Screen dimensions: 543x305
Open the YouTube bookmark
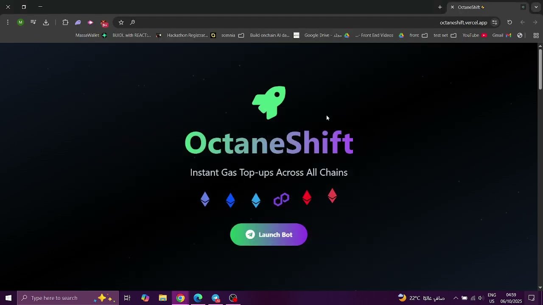pyautogui.click(x=474, y=36)
